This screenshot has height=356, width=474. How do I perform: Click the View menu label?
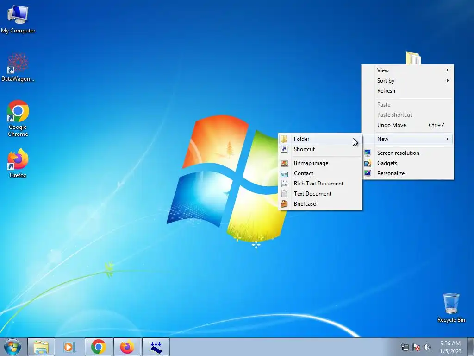(383, 70)
